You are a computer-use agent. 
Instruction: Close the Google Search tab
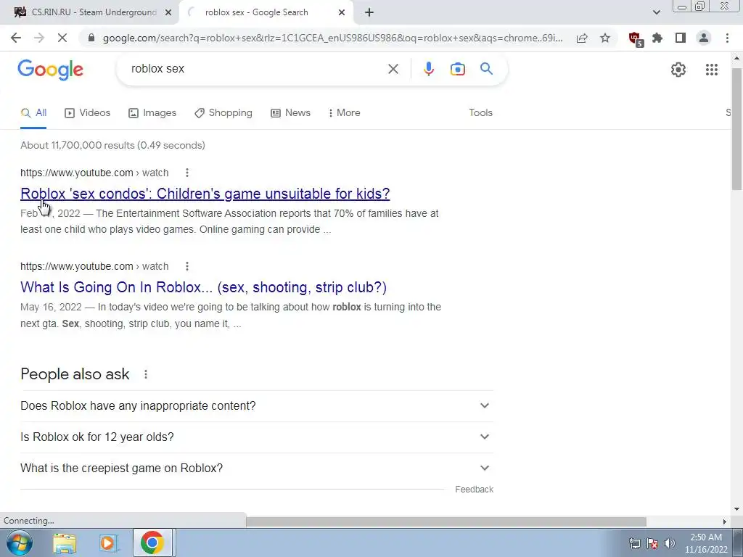342,13
